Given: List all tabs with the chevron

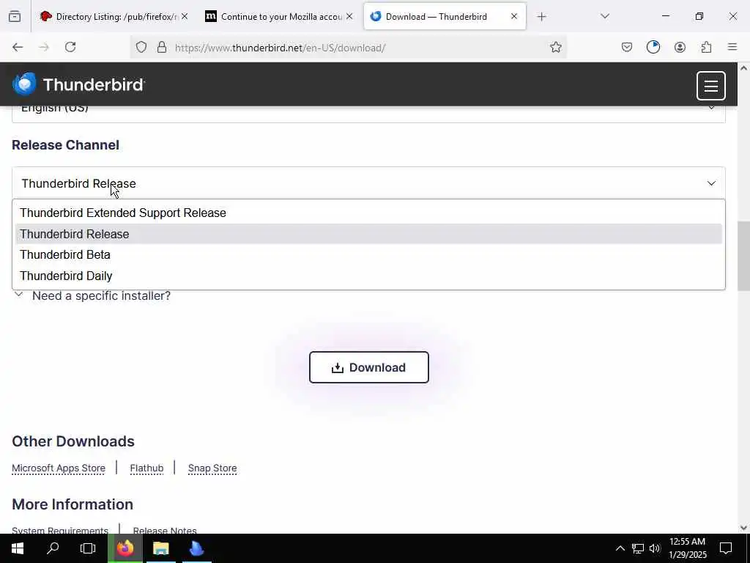Looking at the screenshot, I should pyautogui.click(x=604, y=16).
